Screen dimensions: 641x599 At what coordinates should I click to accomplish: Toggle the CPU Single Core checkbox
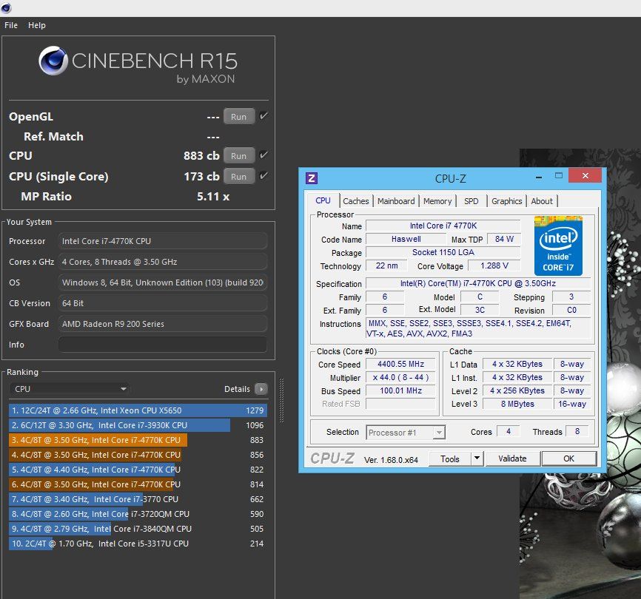pos(264,176)
